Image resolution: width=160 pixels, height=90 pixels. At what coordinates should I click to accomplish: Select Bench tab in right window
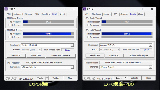(133, 14)
